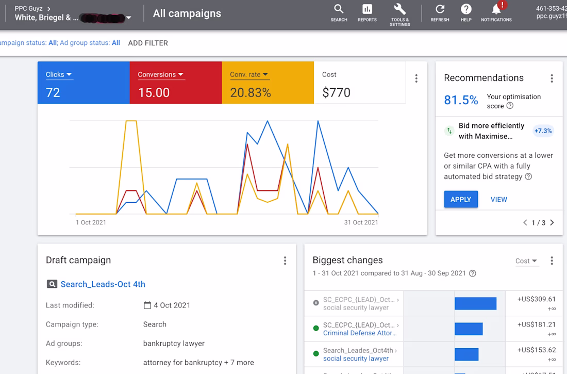Click paused status icon for first SC_ECPC campaign

pyautogui.click(x=315, y=302)
